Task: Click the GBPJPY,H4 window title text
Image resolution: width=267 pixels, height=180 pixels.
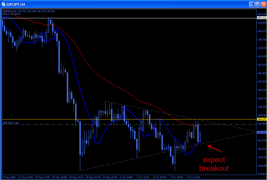Action: point(16,5)
